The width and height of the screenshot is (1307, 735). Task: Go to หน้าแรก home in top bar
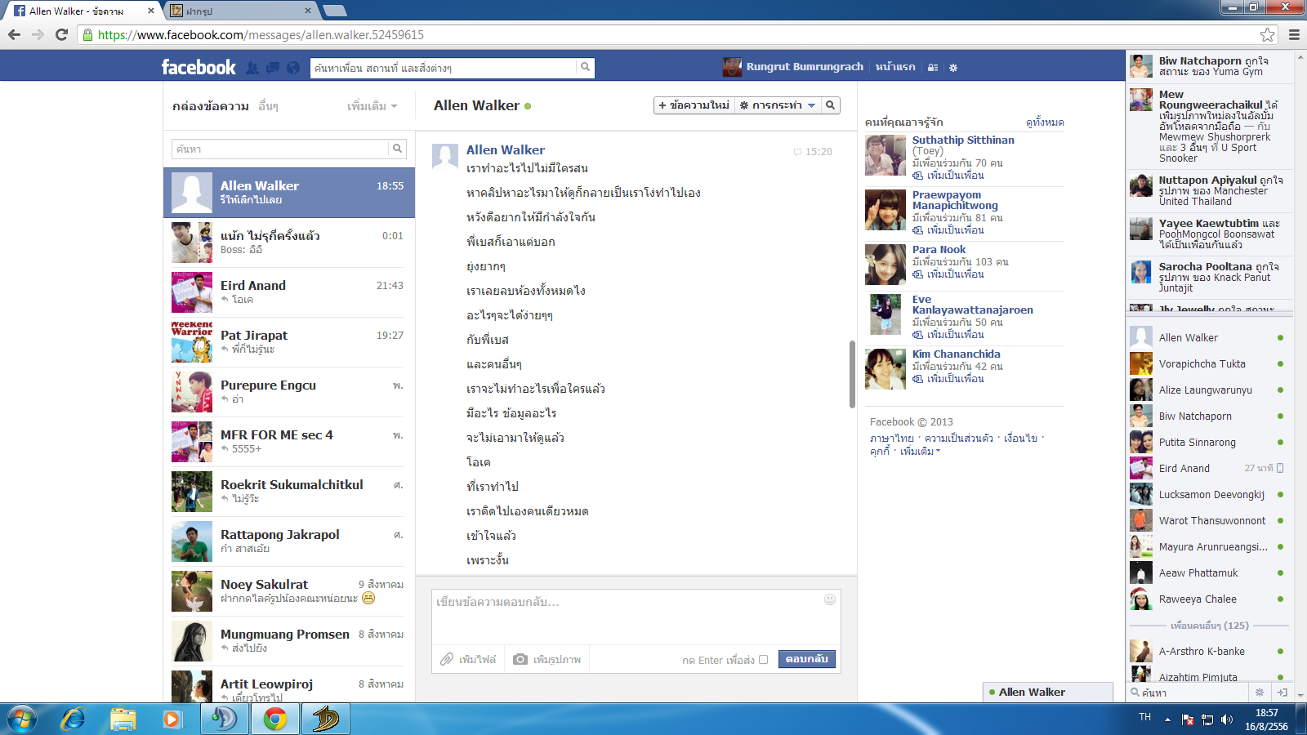click(895, 67)
